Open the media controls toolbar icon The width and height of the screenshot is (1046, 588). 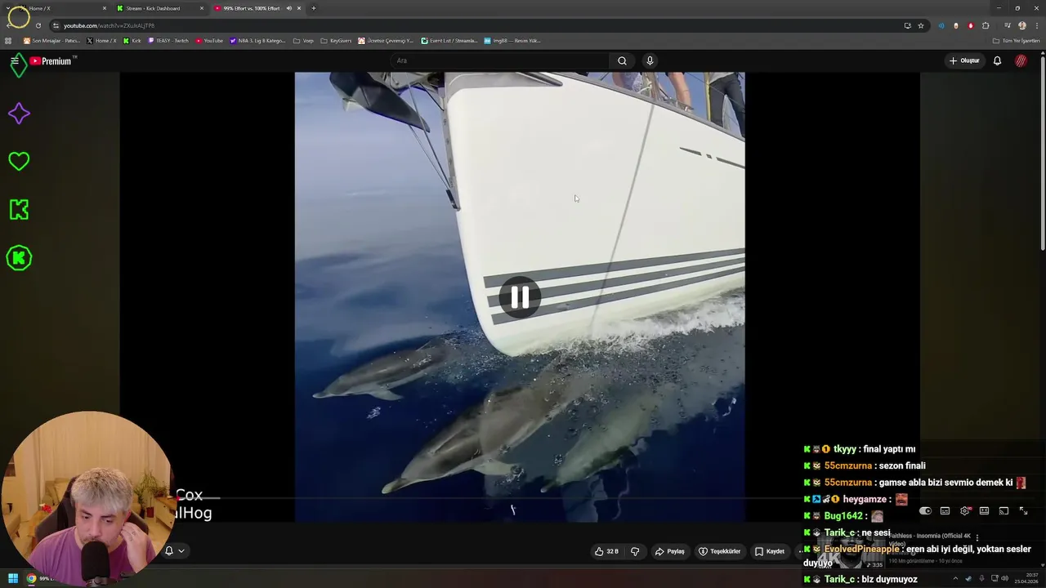1008,25
